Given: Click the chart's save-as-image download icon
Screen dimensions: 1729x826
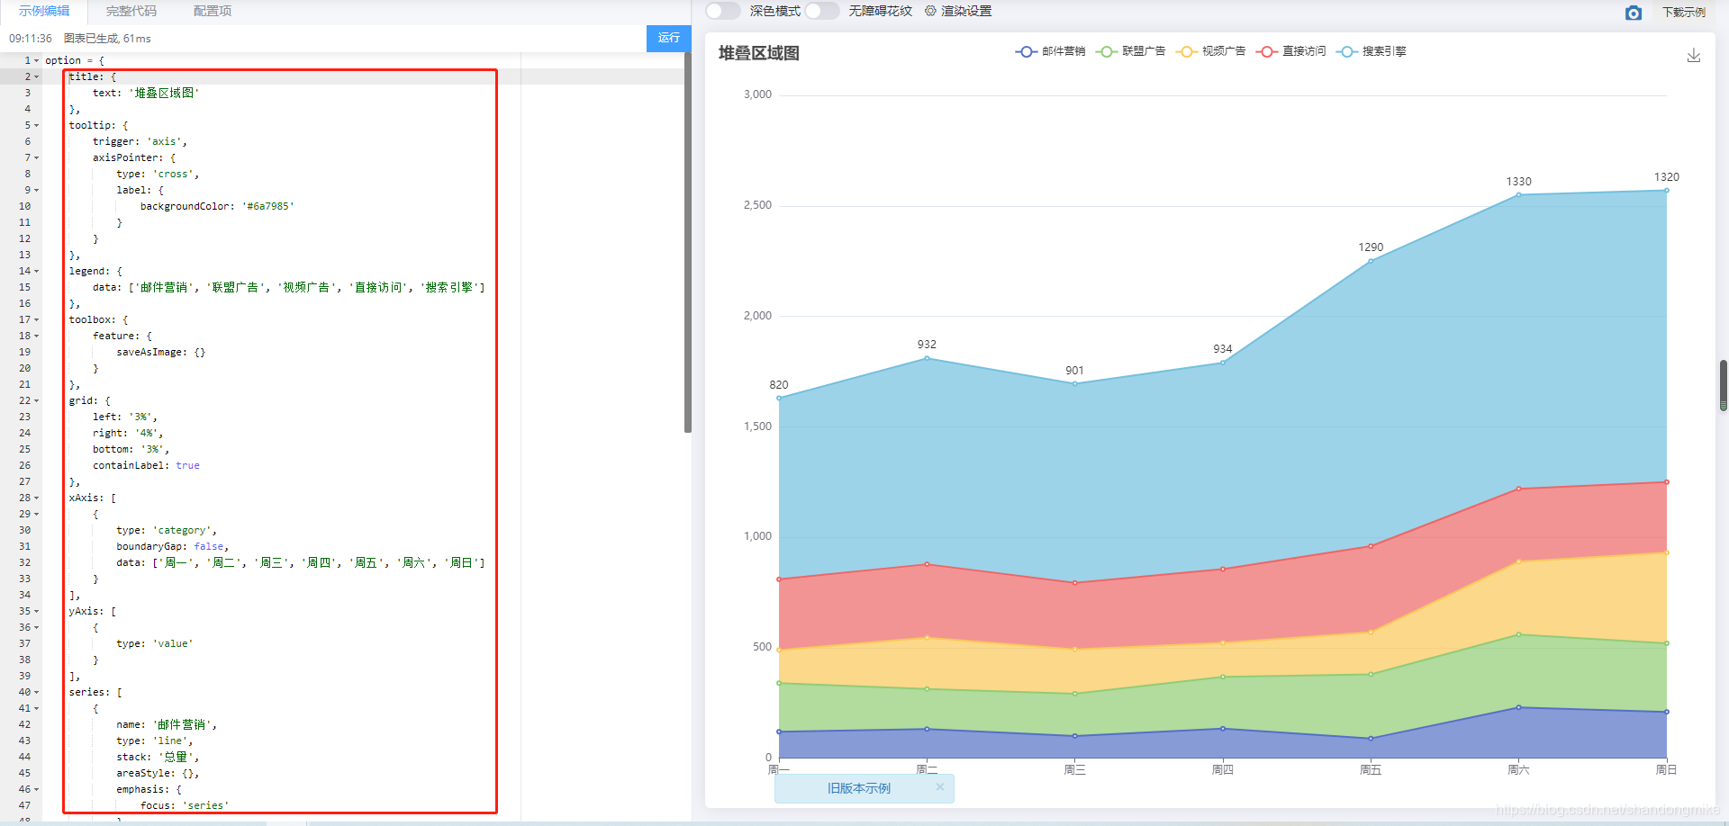Looking at the screenshot, I should [1694, 55].
